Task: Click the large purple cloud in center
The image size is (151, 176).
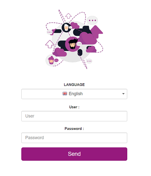Action: [87, 38]
